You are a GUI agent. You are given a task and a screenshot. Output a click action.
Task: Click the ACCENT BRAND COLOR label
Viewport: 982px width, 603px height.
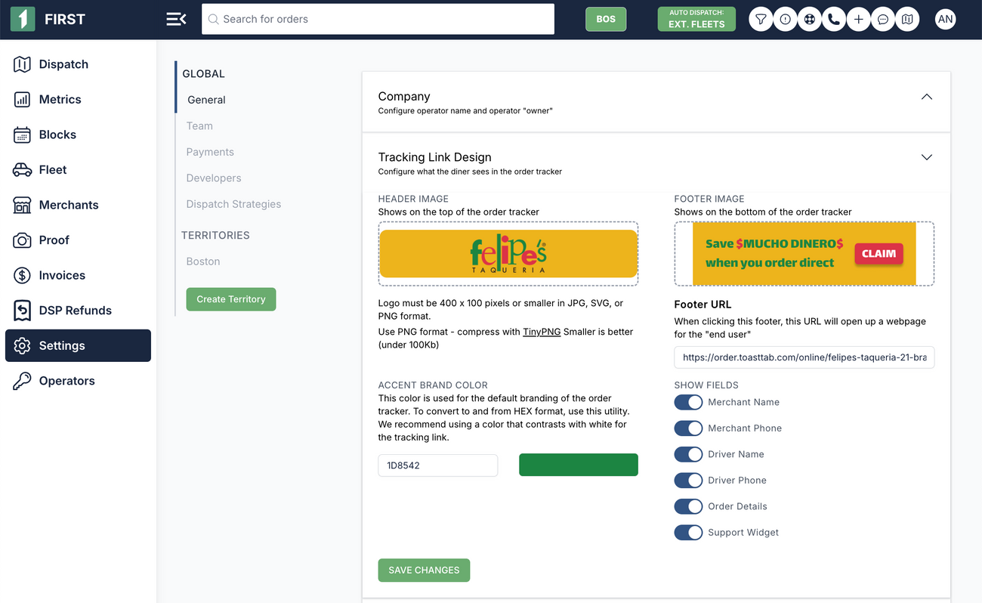pos(433,385)
